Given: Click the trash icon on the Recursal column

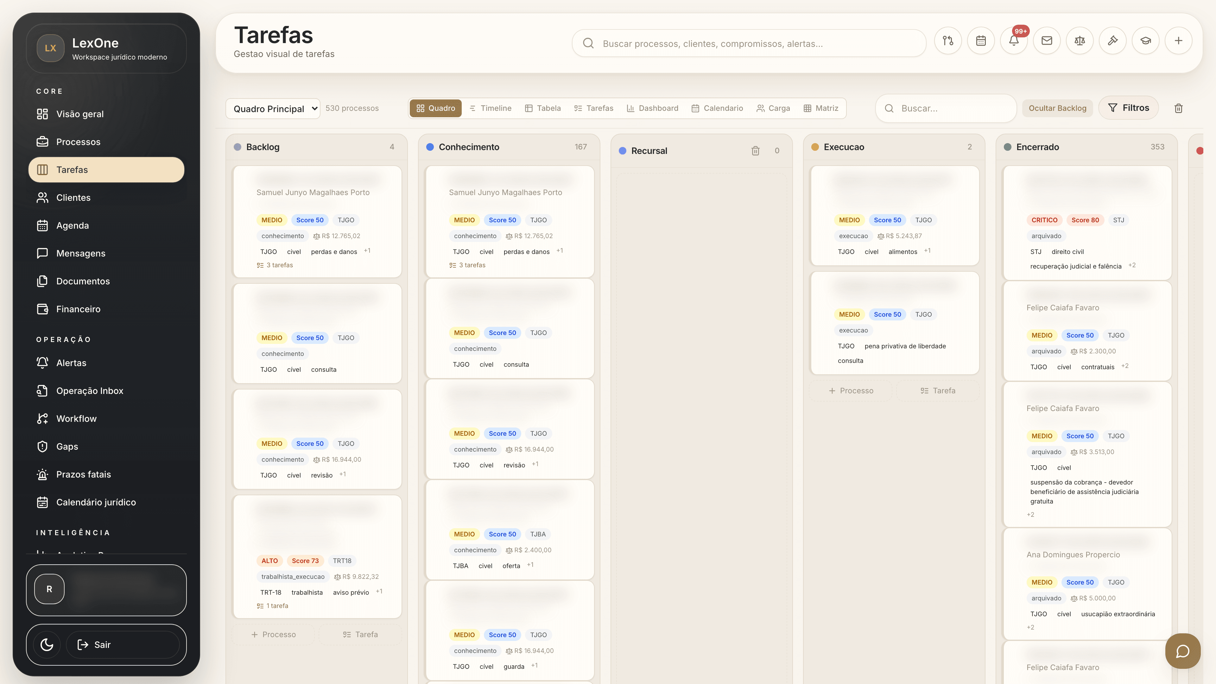Looking at the screenshot, I should 755,151.
